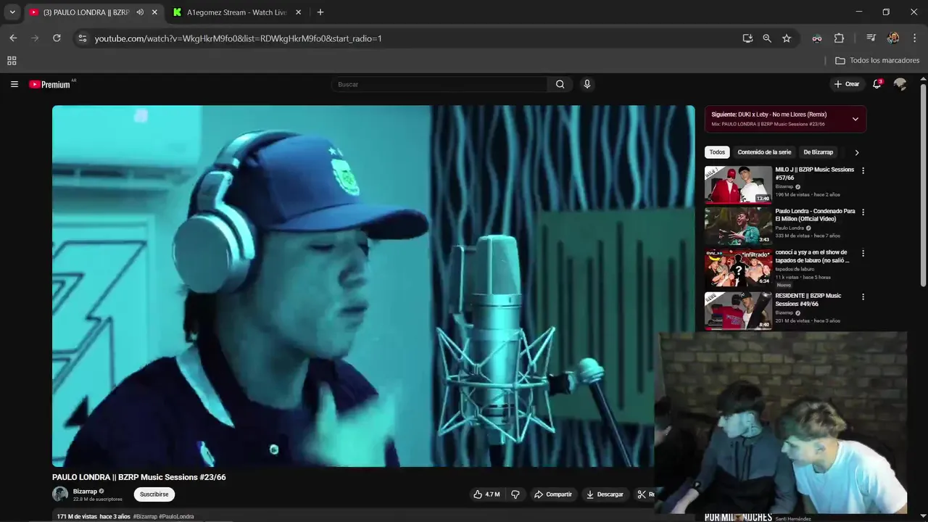
Task: Go to YouTube Premium home logo
Action: coord(51,84)
